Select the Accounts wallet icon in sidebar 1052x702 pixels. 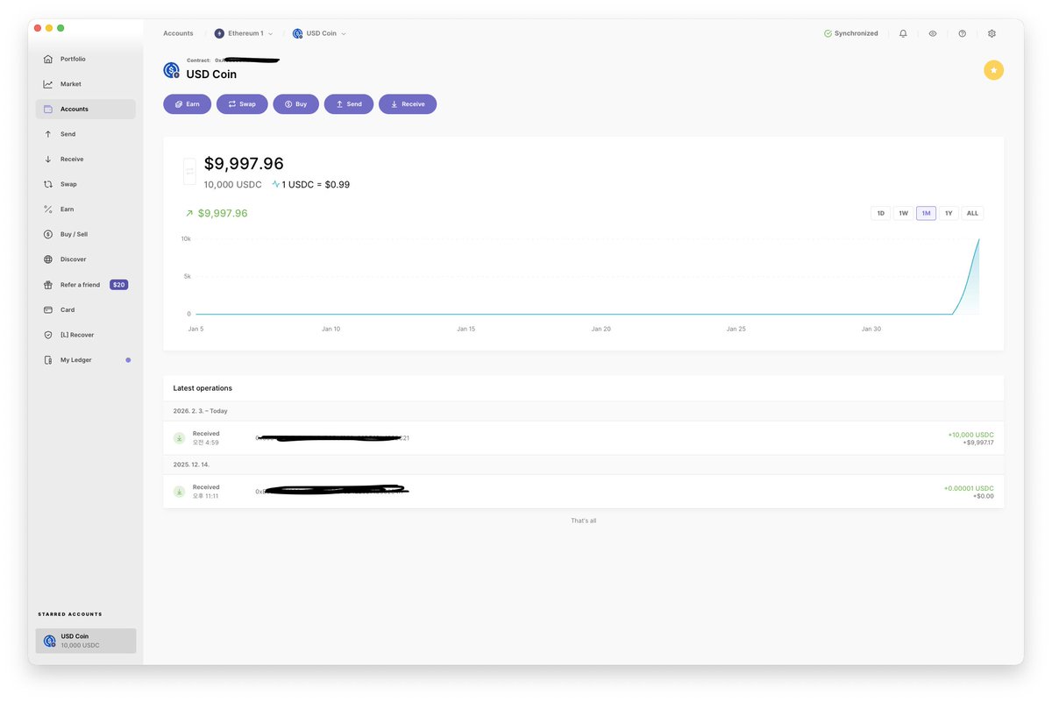tap(48, 110)
